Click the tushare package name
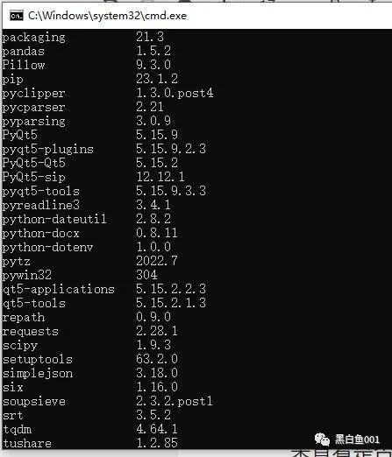 (27, 443)
